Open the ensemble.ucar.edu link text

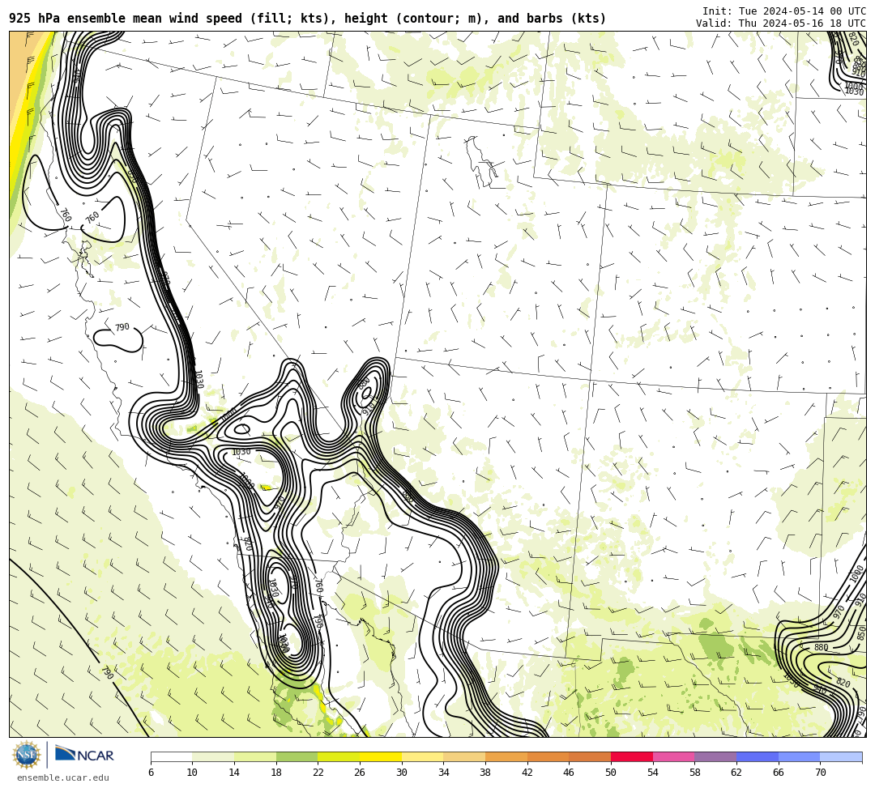click(63, 777)
